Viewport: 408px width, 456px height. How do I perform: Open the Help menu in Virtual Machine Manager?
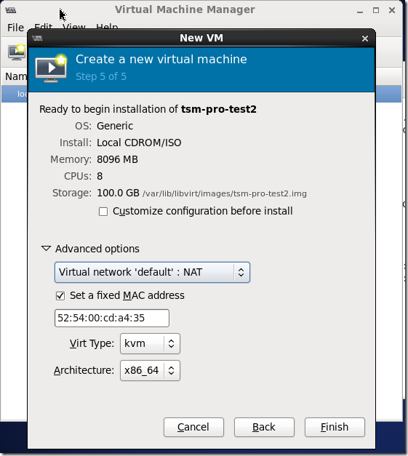pos(107,25)
